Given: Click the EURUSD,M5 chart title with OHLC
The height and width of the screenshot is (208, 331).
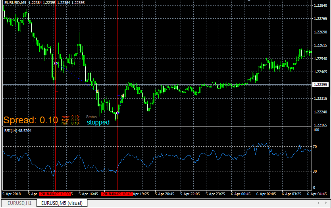Looking at the screenshot, I should point(44,3).
